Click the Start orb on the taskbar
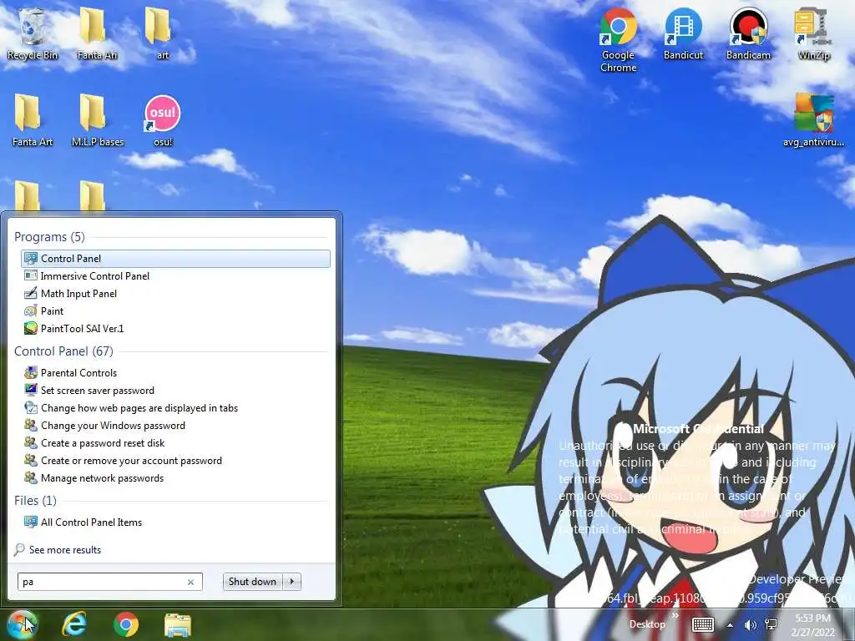 pos(23,624)
